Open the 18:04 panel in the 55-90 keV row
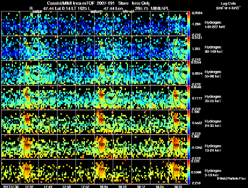Image resolution: width=248 pixels, height=188 pixels. 104,73
